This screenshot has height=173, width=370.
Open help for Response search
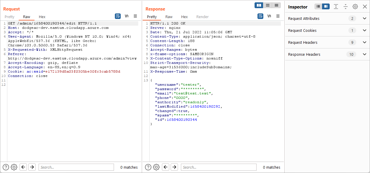click(148, 167)
